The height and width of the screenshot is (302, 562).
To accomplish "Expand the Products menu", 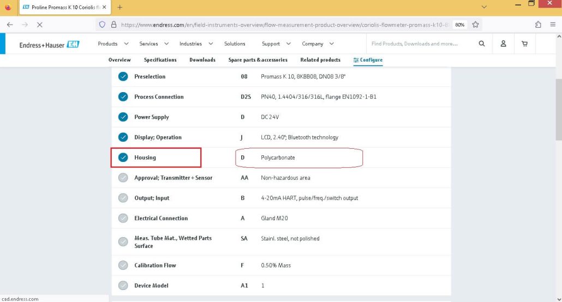I will coord(113,44).
